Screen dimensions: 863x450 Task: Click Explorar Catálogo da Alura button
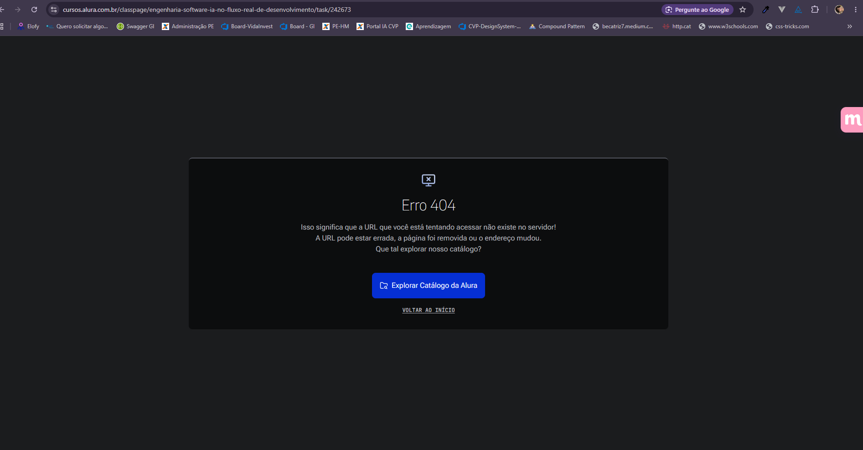pyautogui.click(x=429, y=286)
